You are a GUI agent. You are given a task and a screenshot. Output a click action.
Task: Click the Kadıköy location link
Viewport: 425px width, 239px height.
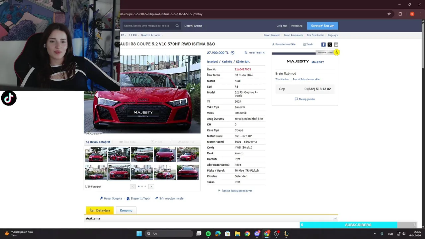[227, 62]
